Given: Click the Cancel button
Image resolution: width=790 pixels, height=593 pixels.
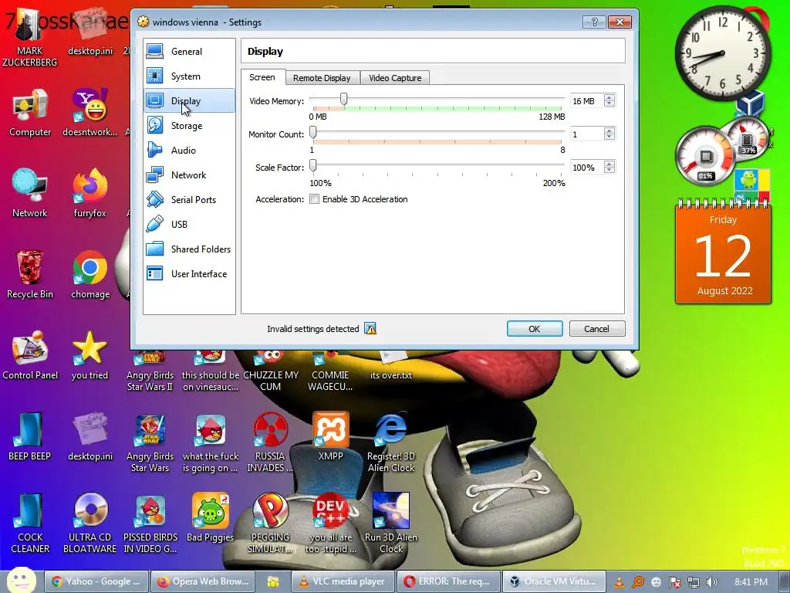Looking at the screenshot, I should (x=597, y=329).
